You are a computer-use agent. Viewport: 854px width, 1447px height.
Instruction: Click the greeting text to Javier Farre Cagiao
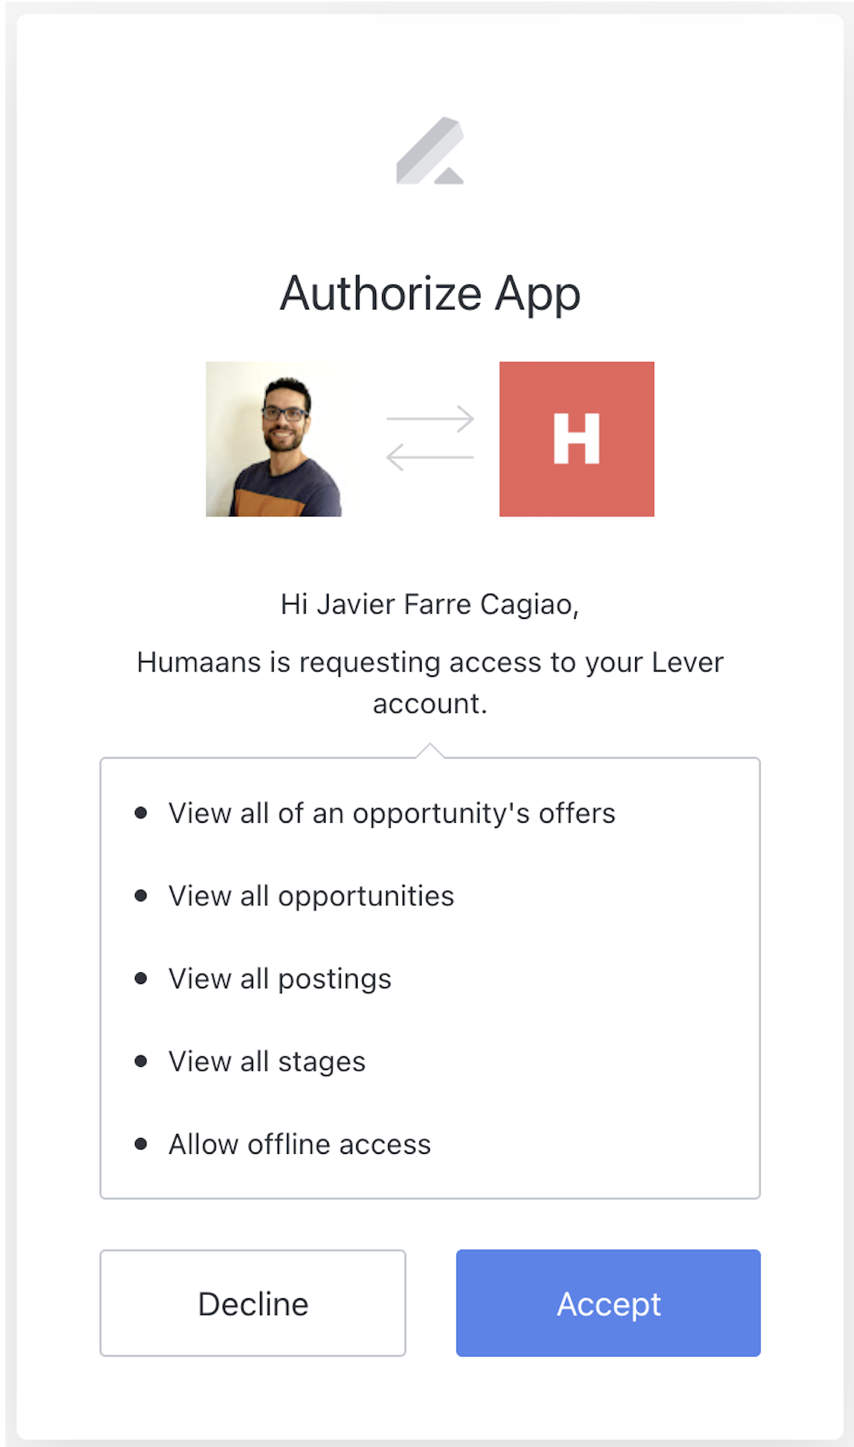tap(430, 604)
